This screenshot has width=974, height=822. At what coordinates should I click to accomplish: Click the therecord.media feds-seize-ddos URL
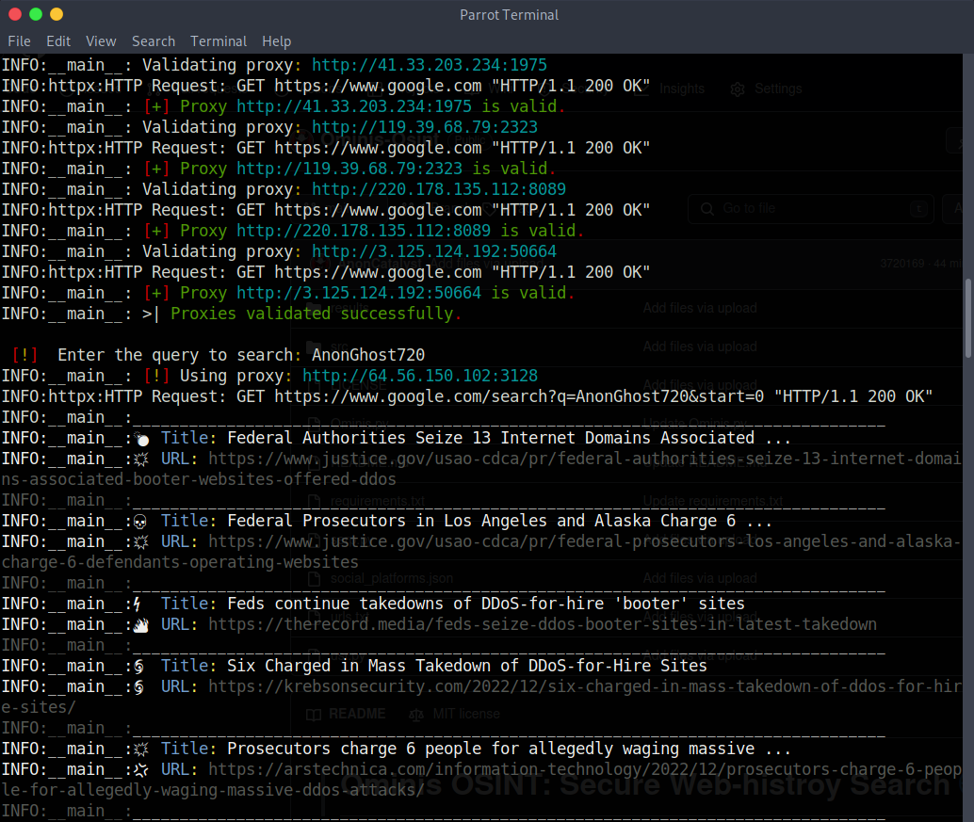pos(543,624)
